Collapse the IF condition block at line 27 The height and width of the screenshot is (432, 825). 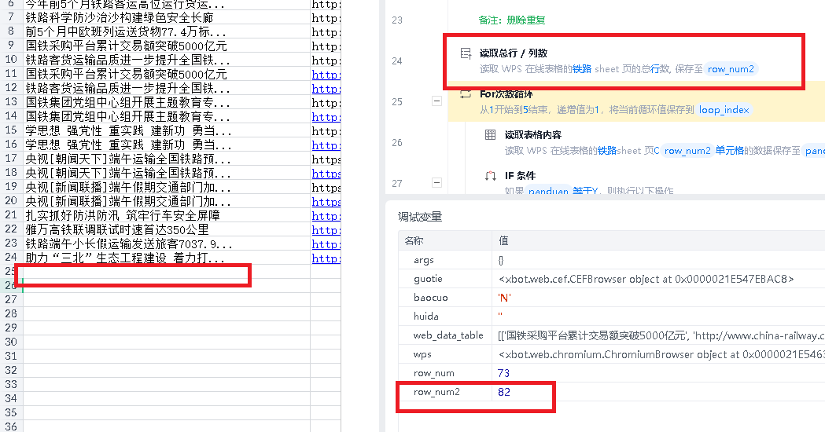(436, 182)
